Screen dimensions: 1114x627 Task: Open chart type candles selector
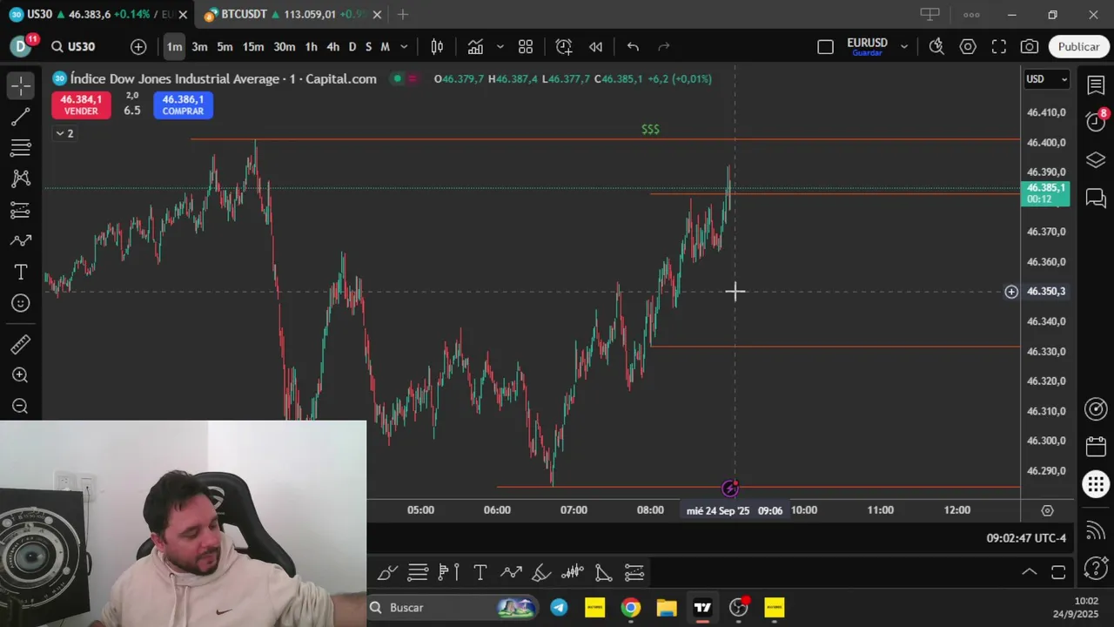[x=438, y=47]
